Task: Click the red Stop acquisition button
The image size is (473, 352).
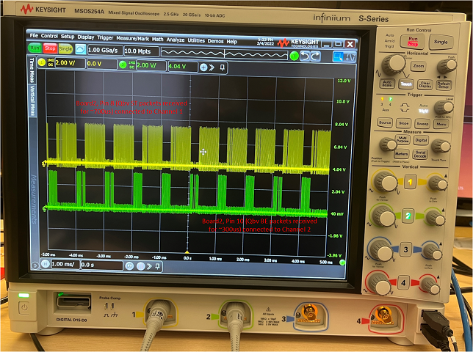Action: pyautogui.click(x=50, y=48)
